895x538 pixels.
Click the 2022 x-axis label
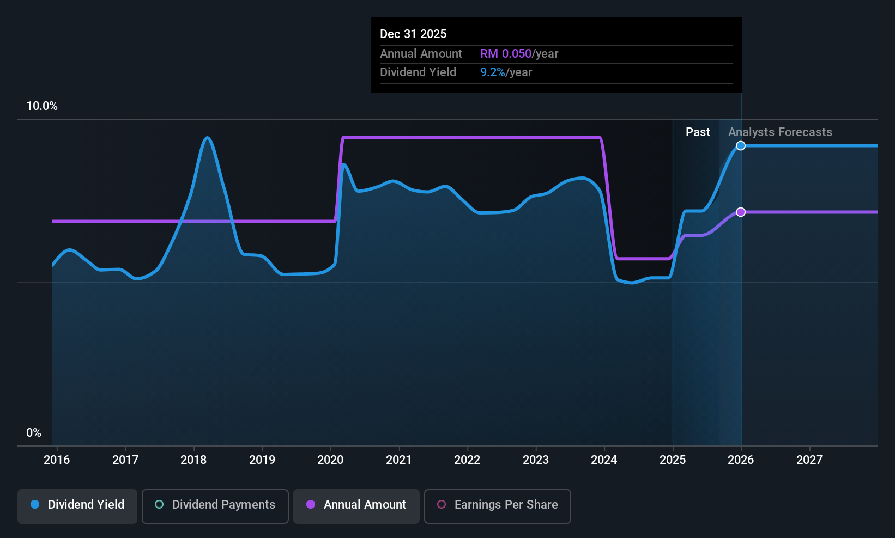coord(467,460)
